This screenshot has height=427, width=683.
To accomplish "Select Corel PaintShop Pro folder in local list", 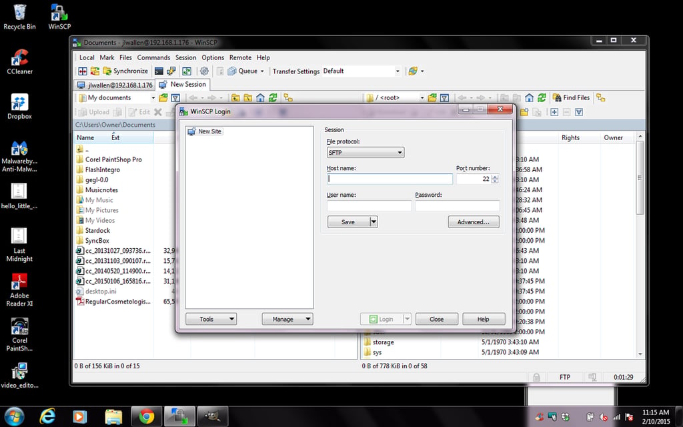I will pyautogui.click(x=113, y=159).
